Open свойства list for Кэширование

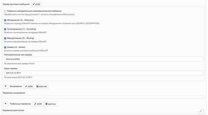tap(41, 86)
